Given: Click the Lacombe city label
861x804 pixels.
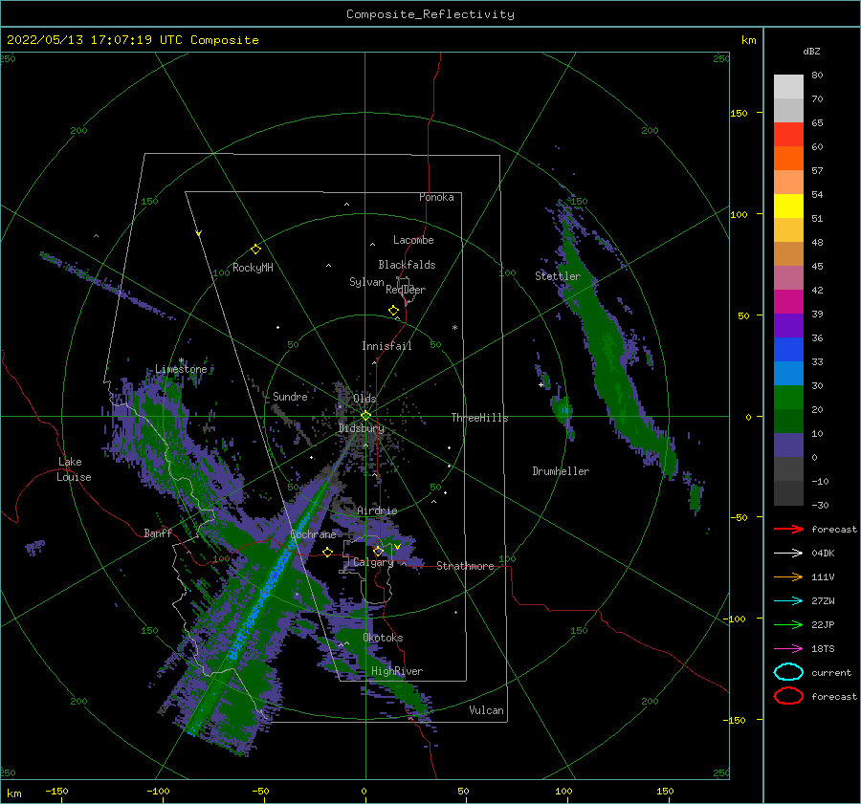Looking at the screenshot, I should click(x=413, y=240).
